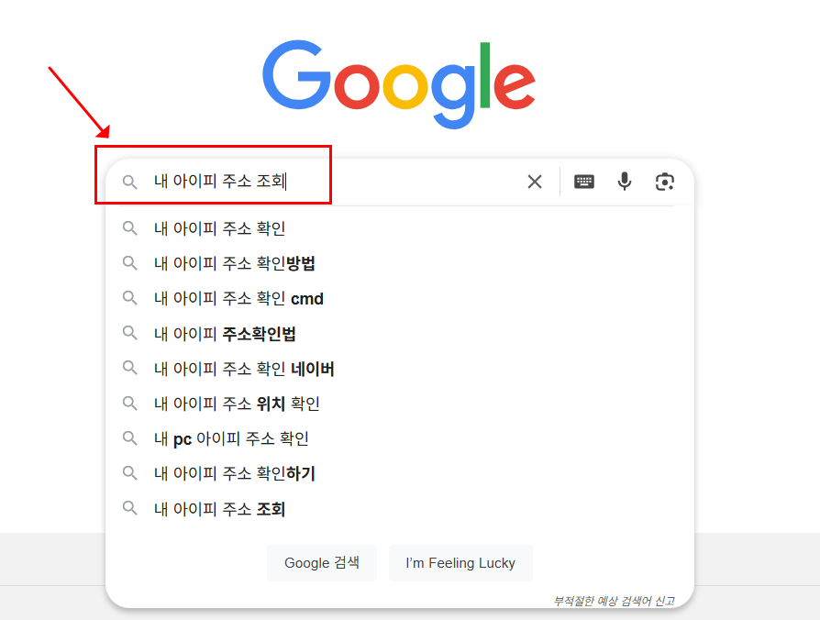Report inappropriate predictions via '부적절한 예상 검색어 신고'
This screenshot has height=620, width=820.
coord(615,596)
